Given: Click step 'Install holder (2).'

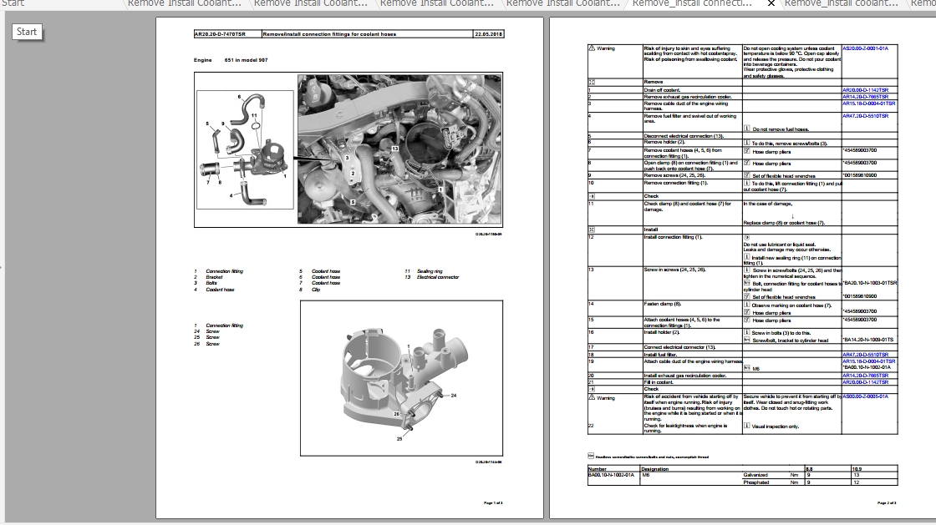Looking at the screenshot, I should (662, 332).
